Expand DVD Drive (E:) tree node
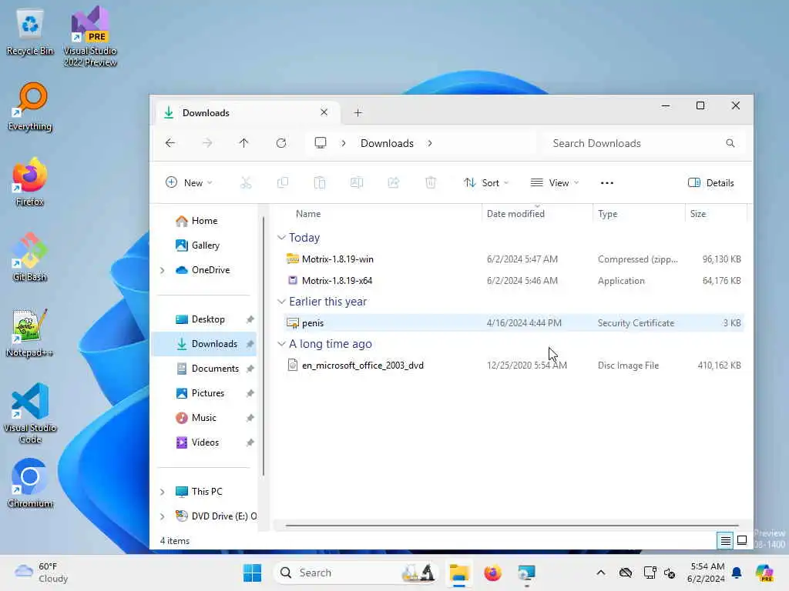The height and width of the screenshot is (591, 789). pyautogui.click(x=162, y=516)
